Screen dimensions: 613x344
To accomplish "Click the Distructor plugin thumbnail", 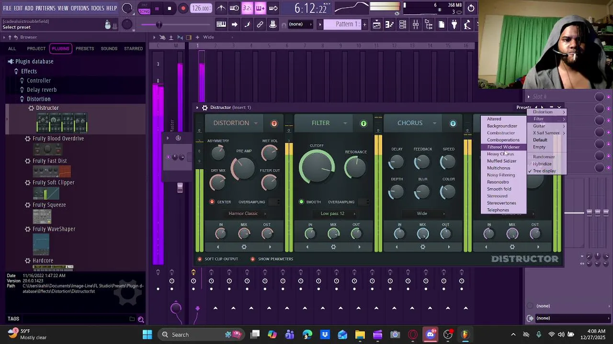I will pyautogui.click(x=62, y=123).
